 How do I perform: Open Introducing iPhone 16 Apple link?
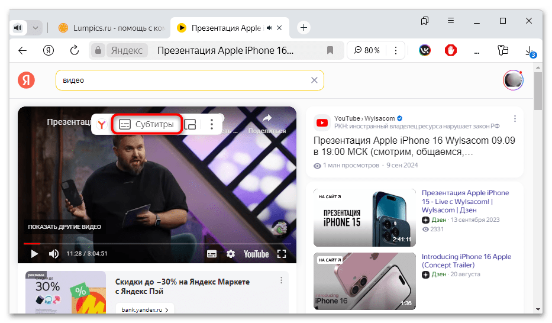coord(466,261)
